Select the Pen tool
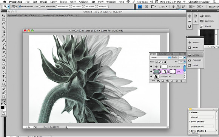This screenshot has width=219, height=137. click(3, 72)
